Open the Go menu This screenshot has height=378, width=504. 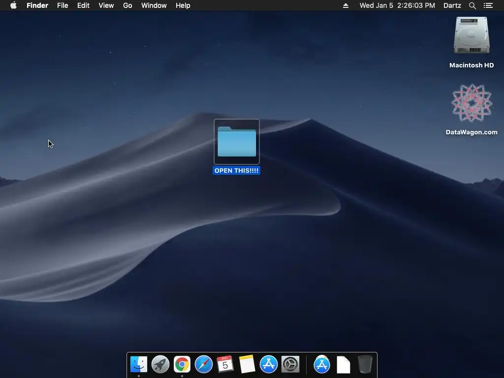127,5
